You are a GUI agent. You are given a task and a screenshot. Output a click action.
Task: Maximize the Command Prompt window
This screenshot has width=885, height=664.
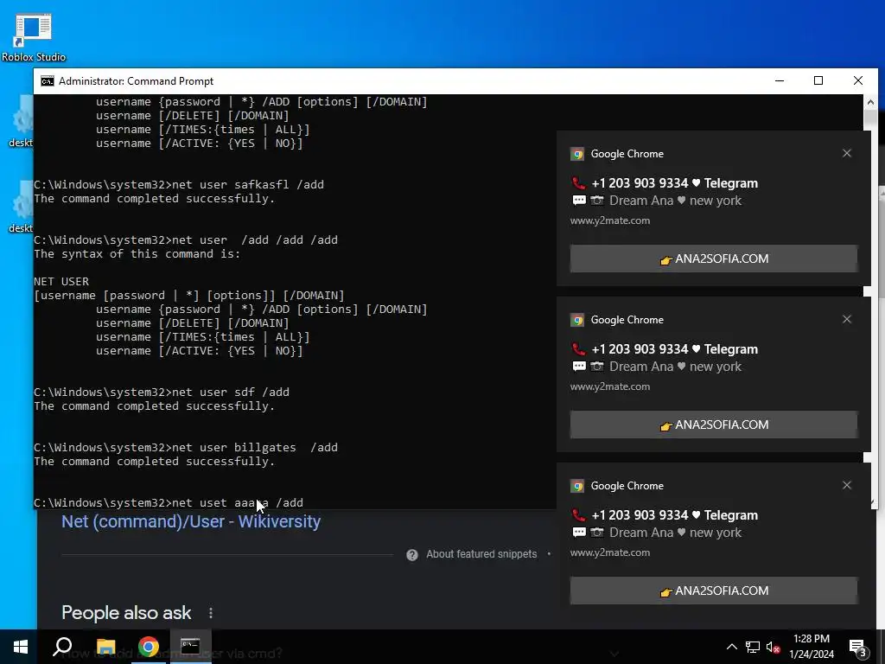pos(818,80)
